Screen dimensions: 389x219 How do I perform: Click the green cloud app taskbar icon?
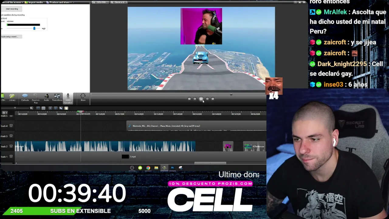point(140,168)
